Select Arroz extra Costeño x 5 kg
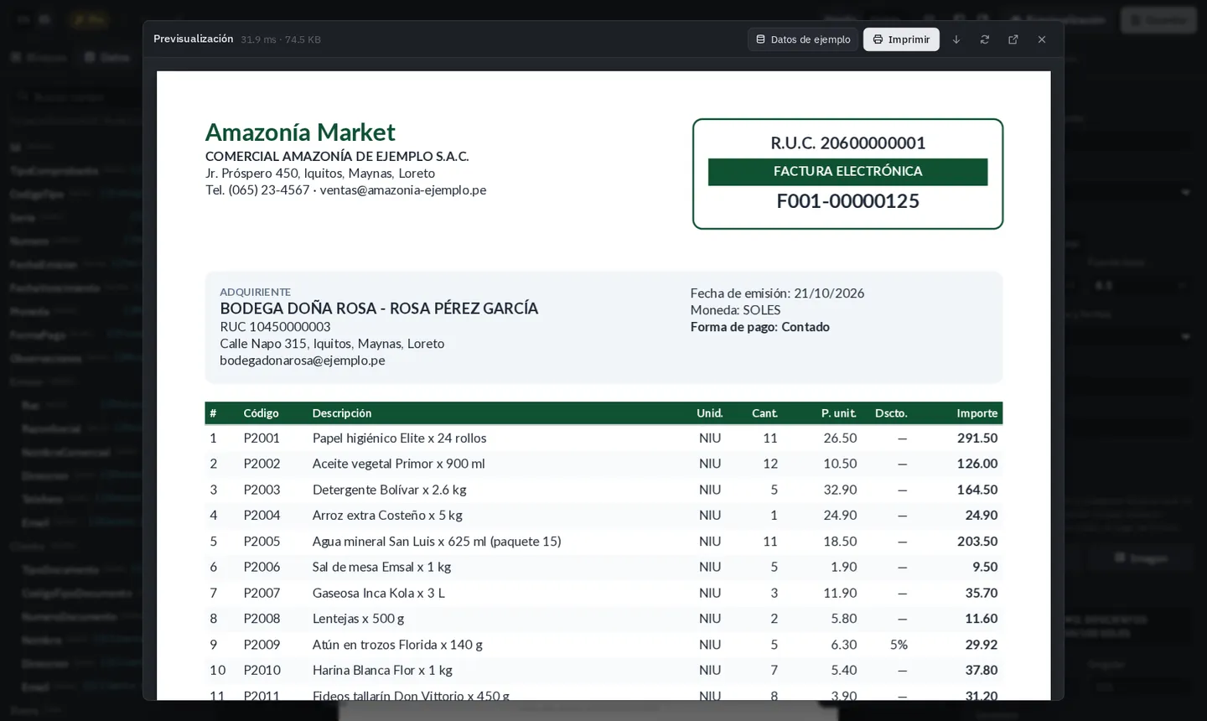The height and width of the screenshot is (721, 1207). click(387, 516)
